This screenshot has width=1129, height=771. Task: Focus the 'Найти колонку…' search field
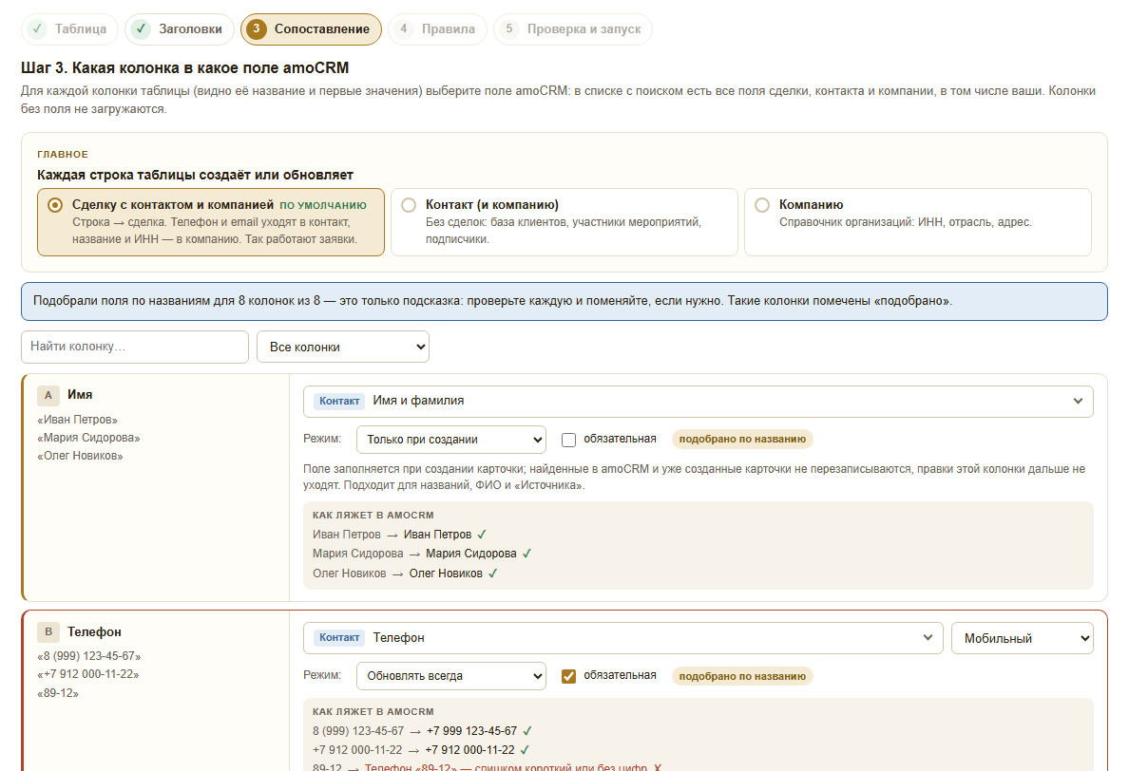coord(135,347)
